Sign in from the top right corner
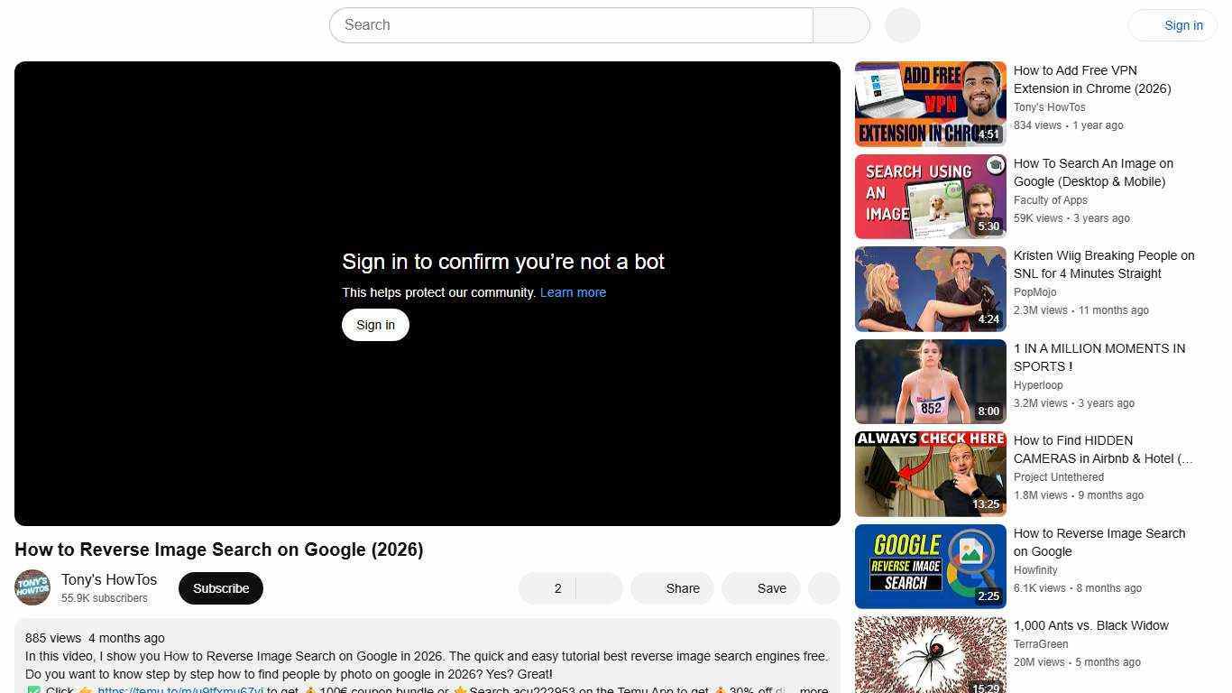This screenshot has height=693, width=1232. click(1182, 24)
